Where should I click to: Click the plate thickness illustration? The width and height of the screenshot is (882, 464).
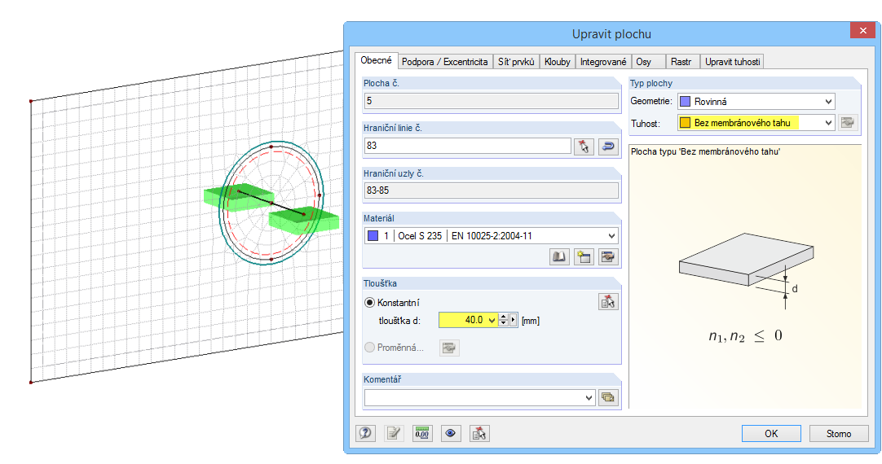[747, 269]
